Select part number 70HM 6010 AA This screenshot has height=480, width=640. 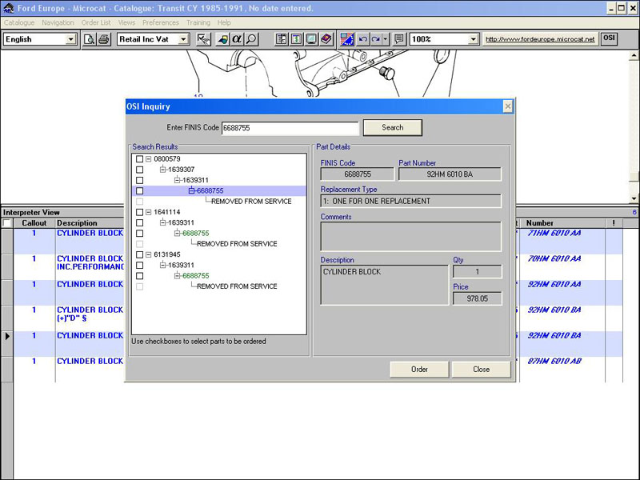(554, 258)
